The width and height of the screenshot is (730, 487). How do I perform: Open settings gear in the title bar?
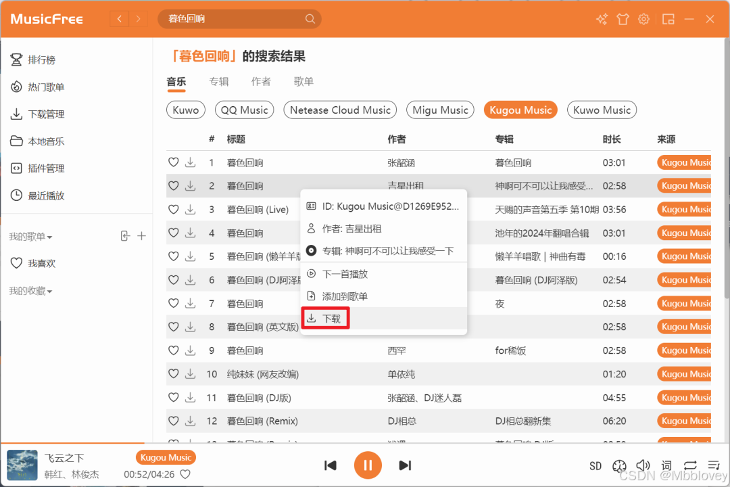pos(643,19)
